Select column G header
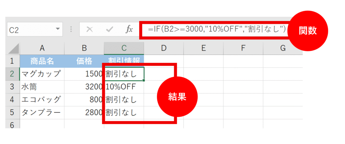This screenshot has width=345, height=144. [x=282, y=48]
